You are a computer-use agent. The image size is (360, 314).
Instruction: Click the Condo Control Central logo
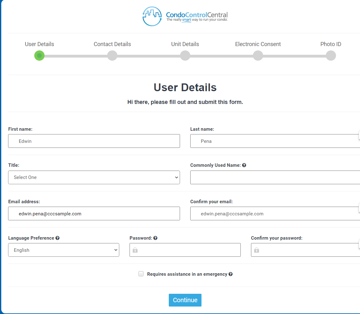pyautogui.click(x=185, y=16)
